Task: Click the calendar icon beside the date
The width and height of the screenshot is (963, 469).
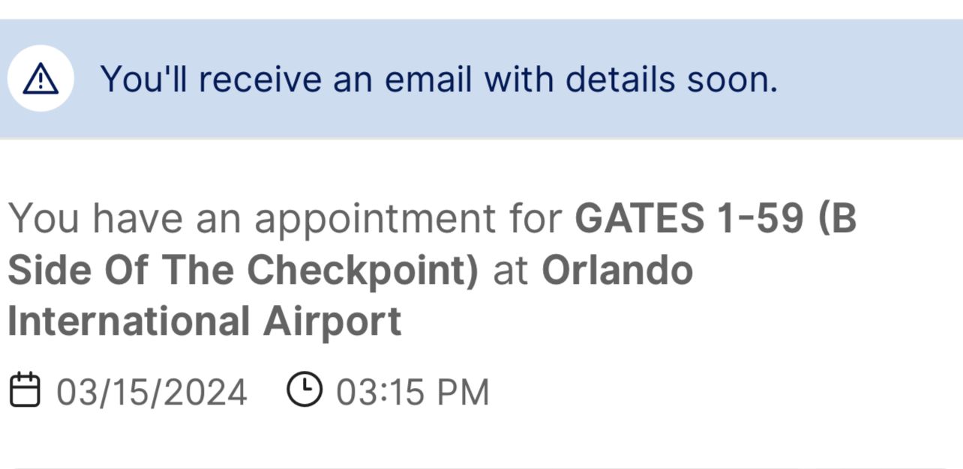Action: 24,391
